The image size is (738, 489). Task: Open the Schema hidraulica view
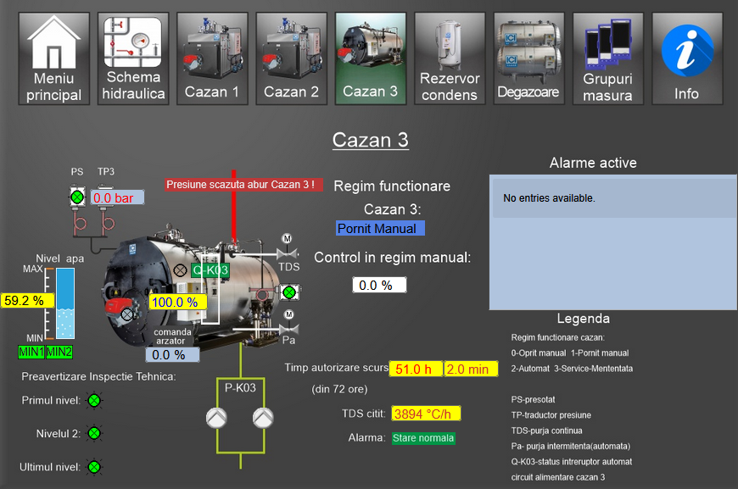point(133,58)
